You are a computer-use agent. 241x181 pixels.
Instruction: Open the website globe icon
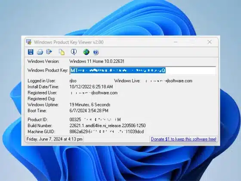86,52
